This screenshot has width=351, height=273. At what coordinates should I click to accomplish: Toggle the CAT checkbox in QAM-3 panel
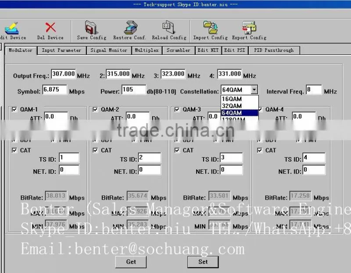[177, 150]
